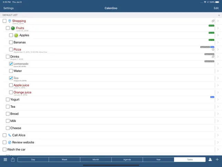Mark Water as completed
The image size is (222, 167).
click(11, 71)
